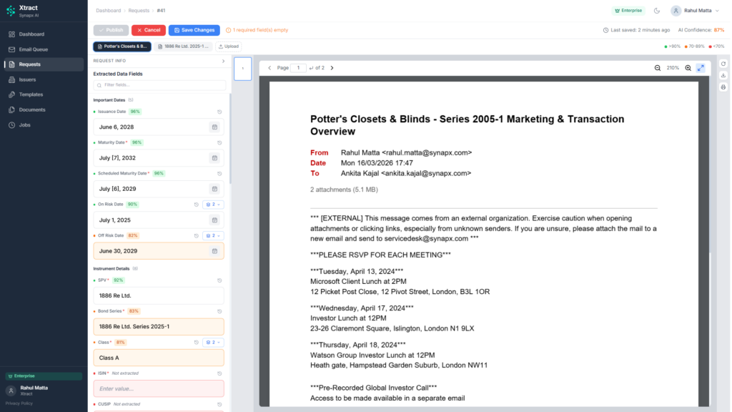Save changes to request #41

coord(194,29)
